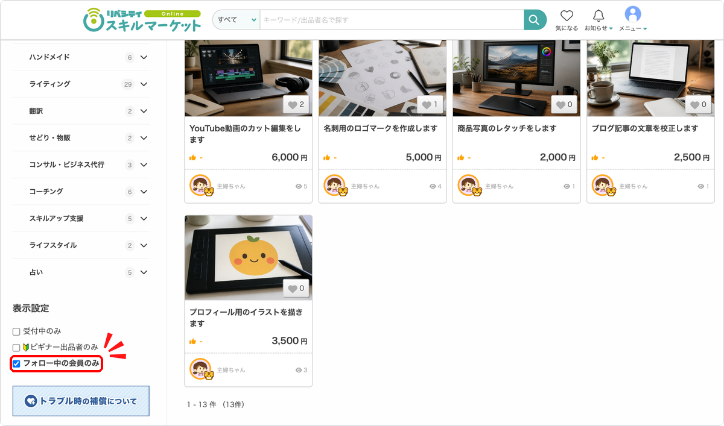Open ブログ記事の文章を校正します title
Image resolution: width=724 pixels, height=426 pixels.
645,128
